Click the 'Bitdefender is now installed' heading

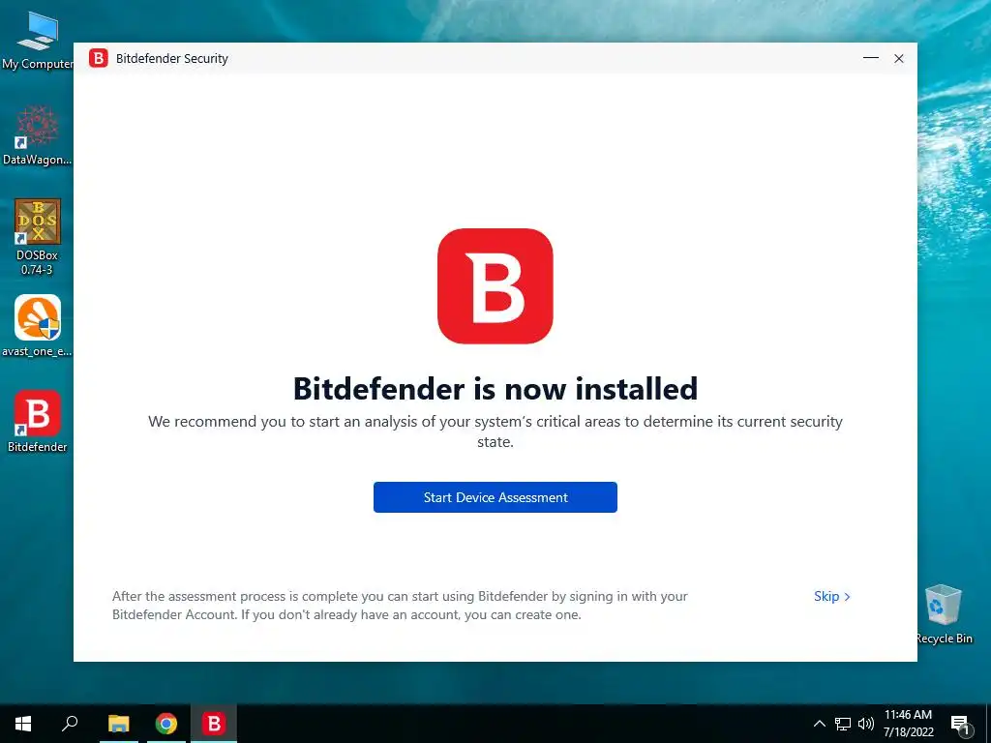(495, 389)
